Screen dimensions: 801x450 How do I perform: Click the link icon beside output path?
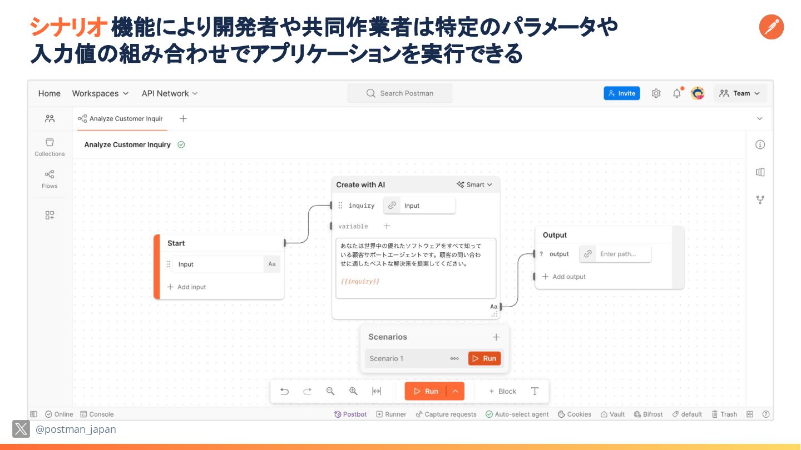tap(588, 254)
